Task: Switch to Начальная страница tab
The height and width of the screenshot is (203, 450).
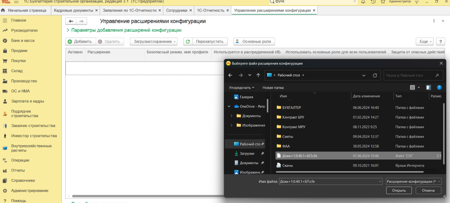Action: tap(24, 10)
